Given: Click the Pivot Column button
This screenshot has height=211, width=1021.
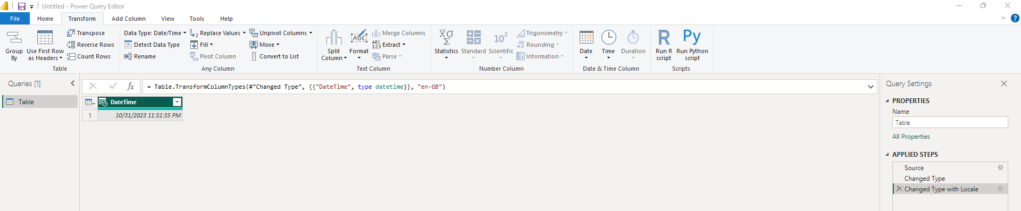Looking at the screenshot, I should coord(213,56).
